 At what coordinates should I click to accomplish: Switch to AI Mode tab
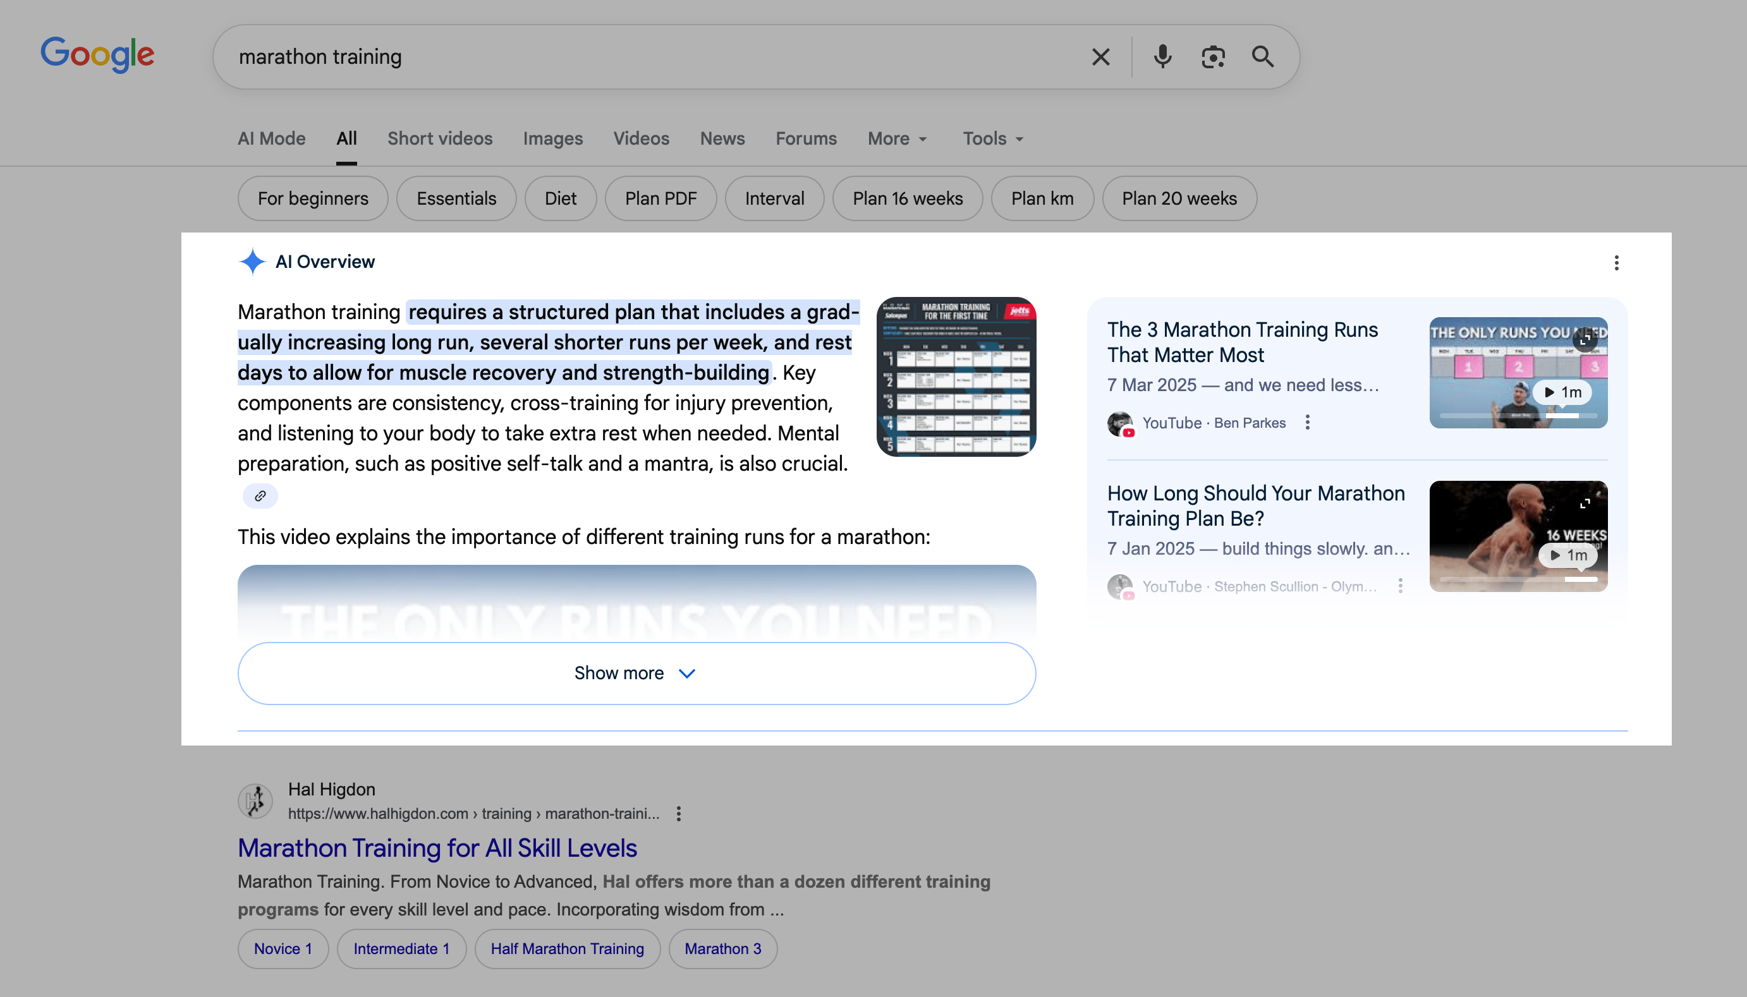[271, 139]
